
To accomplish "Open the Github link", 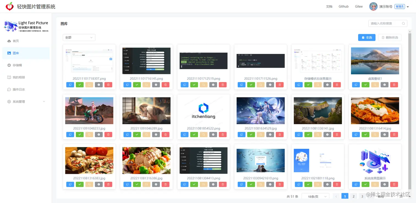I will (x=344, y=7).
